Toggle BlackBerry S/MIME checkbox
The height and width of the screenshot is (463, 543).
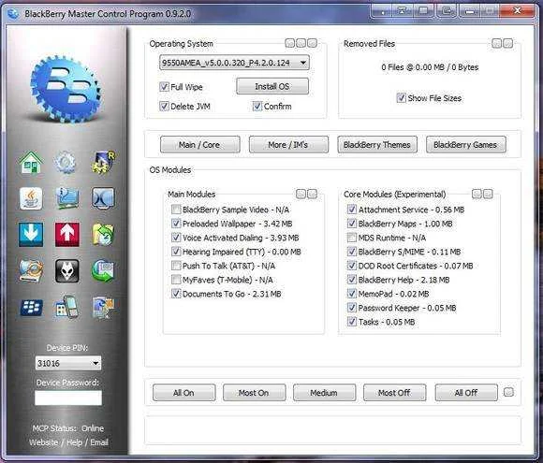pyautogui.click(x=351, y=252)
